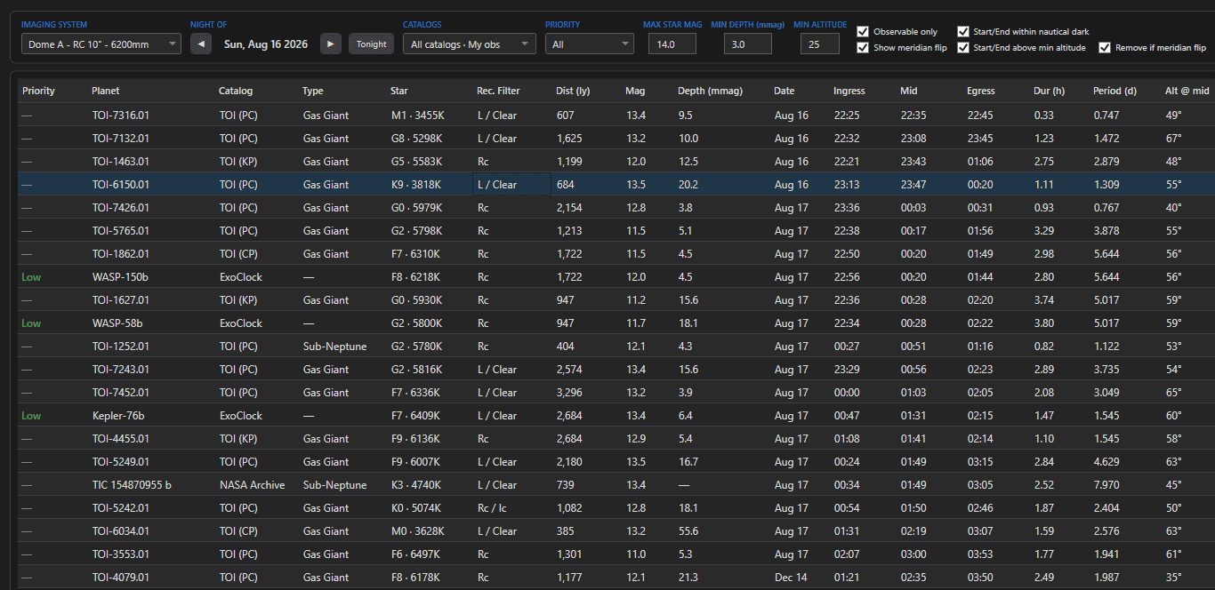The width and height of the screenshot is (1215, 590).
Task: Advance to the next night arrow
Action: tap(331, 44)
